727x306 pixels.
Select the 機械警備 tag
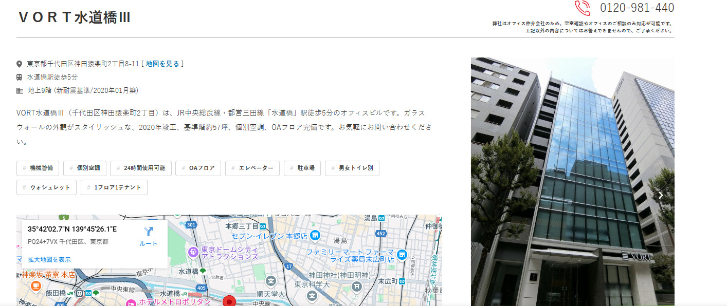tap(38, 168)
